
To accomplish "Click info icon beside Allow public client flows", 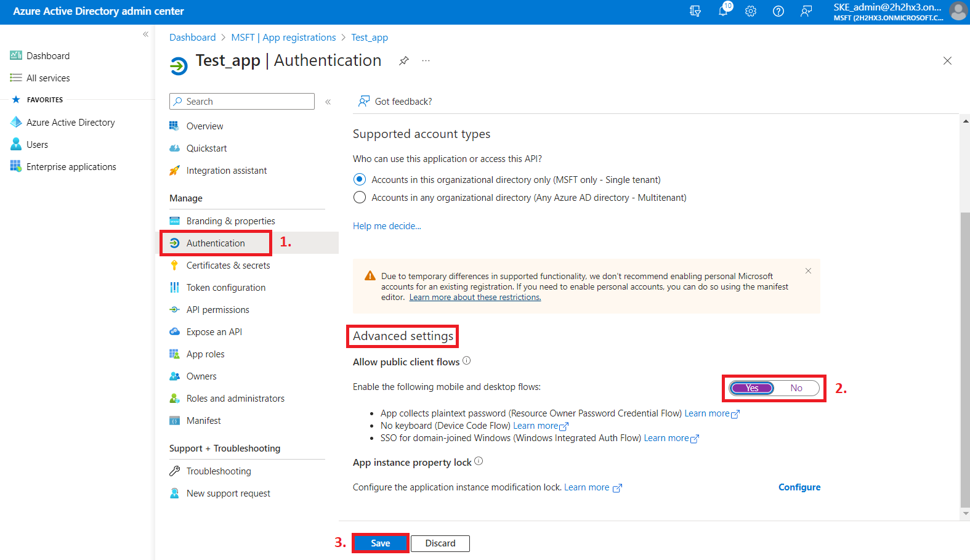I will coord(467,361).
